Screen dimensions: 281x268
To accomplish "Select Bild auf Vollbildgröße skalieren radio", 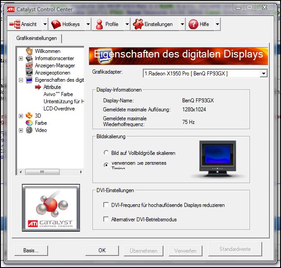I will tap(106, 153).
